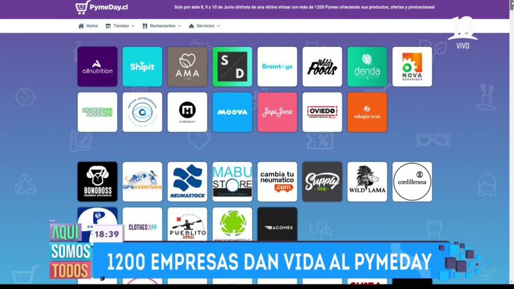514x289 pixels.
Task: Open the cambia tu neumatico.com tile
Action: (x=278, y=182)
